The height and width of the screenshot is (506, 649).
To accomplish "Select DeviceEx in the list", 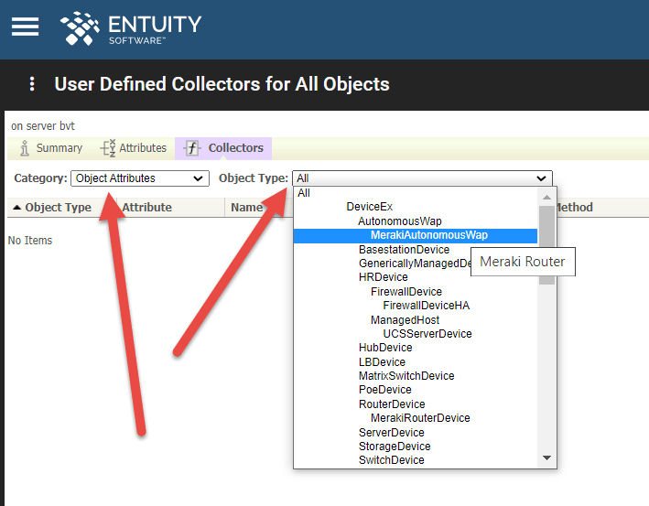I will click(x=416, y=207).
